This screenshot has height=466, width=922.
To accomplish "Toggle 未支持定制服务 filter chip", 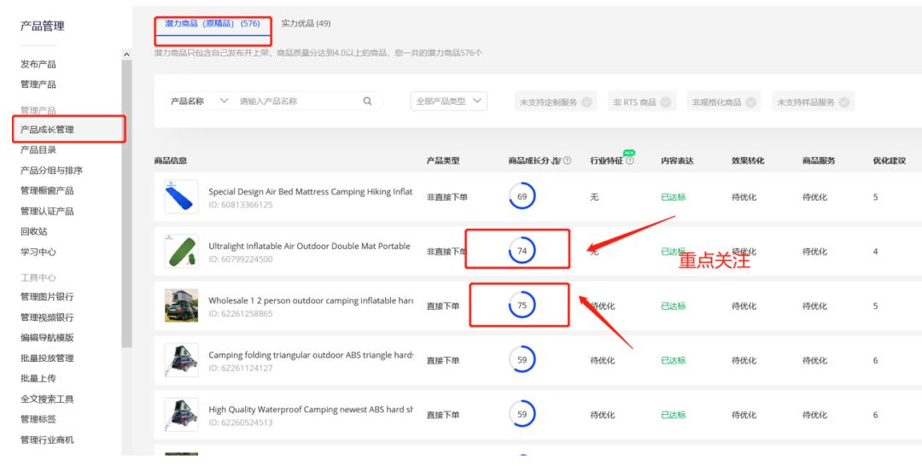I will tap(556, 102).
